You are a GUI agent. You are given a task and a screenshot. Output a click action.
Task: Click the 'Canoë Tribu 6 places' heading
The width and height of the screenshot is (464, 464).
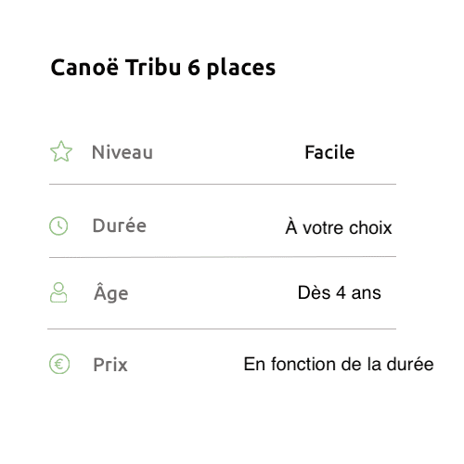163,68
